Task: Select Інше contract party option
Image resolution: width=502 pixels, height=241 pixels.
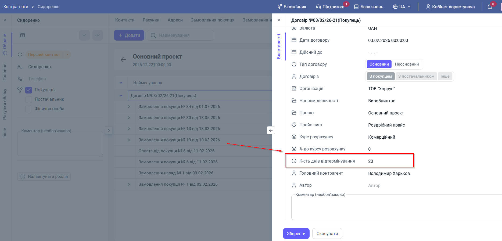Action: click(445, 76)
